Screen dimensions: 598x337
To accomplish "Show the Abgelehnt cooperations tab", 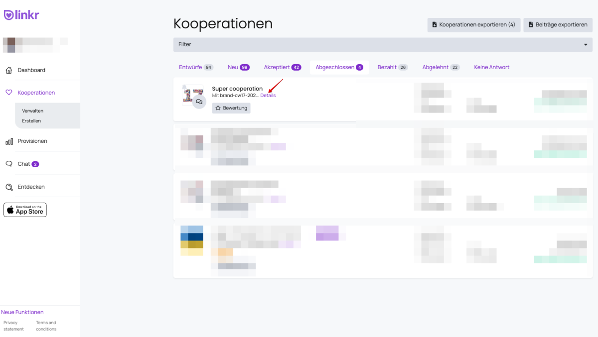I will 441,67.
